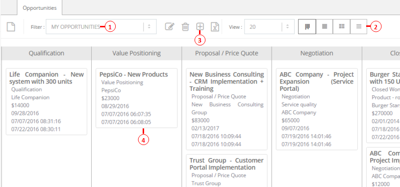This screenshot has width=400, height=187.
Task: Switch to kanban column view
Action: pyautogui.click(x=307, y=26)
